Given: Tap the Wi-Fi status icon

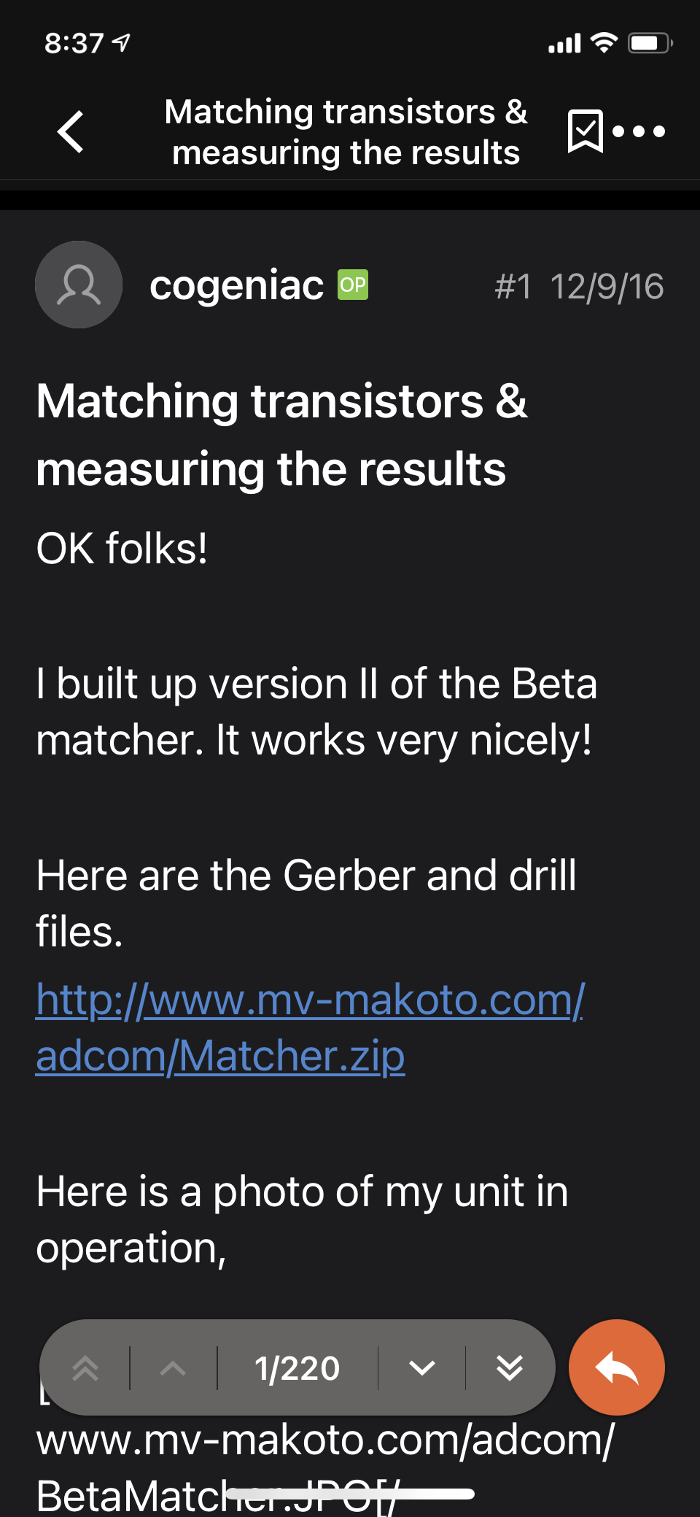Looking at the screenshot, I should coord(604,43).
